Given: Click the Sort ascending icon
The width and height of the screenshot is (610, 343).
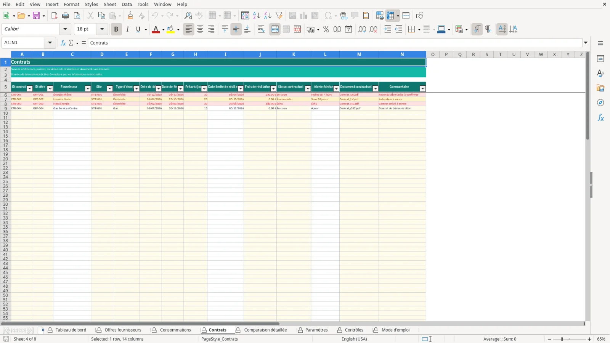Looking at the screenshot, I should [257, 16].
